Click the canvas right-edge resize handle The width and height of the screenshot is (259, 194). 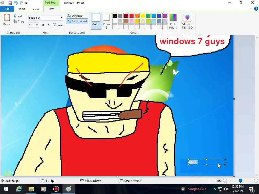tap(234, 99)
